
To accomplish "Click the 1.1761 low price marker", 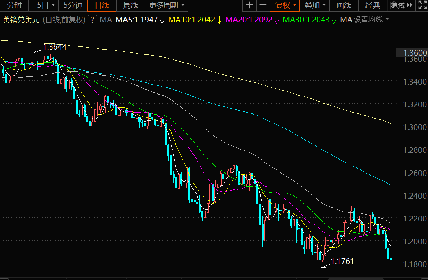I will (342, 262).
